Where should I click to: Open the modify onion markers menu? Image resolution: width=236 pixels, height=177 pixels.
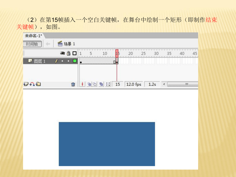[x=108, y=84]
